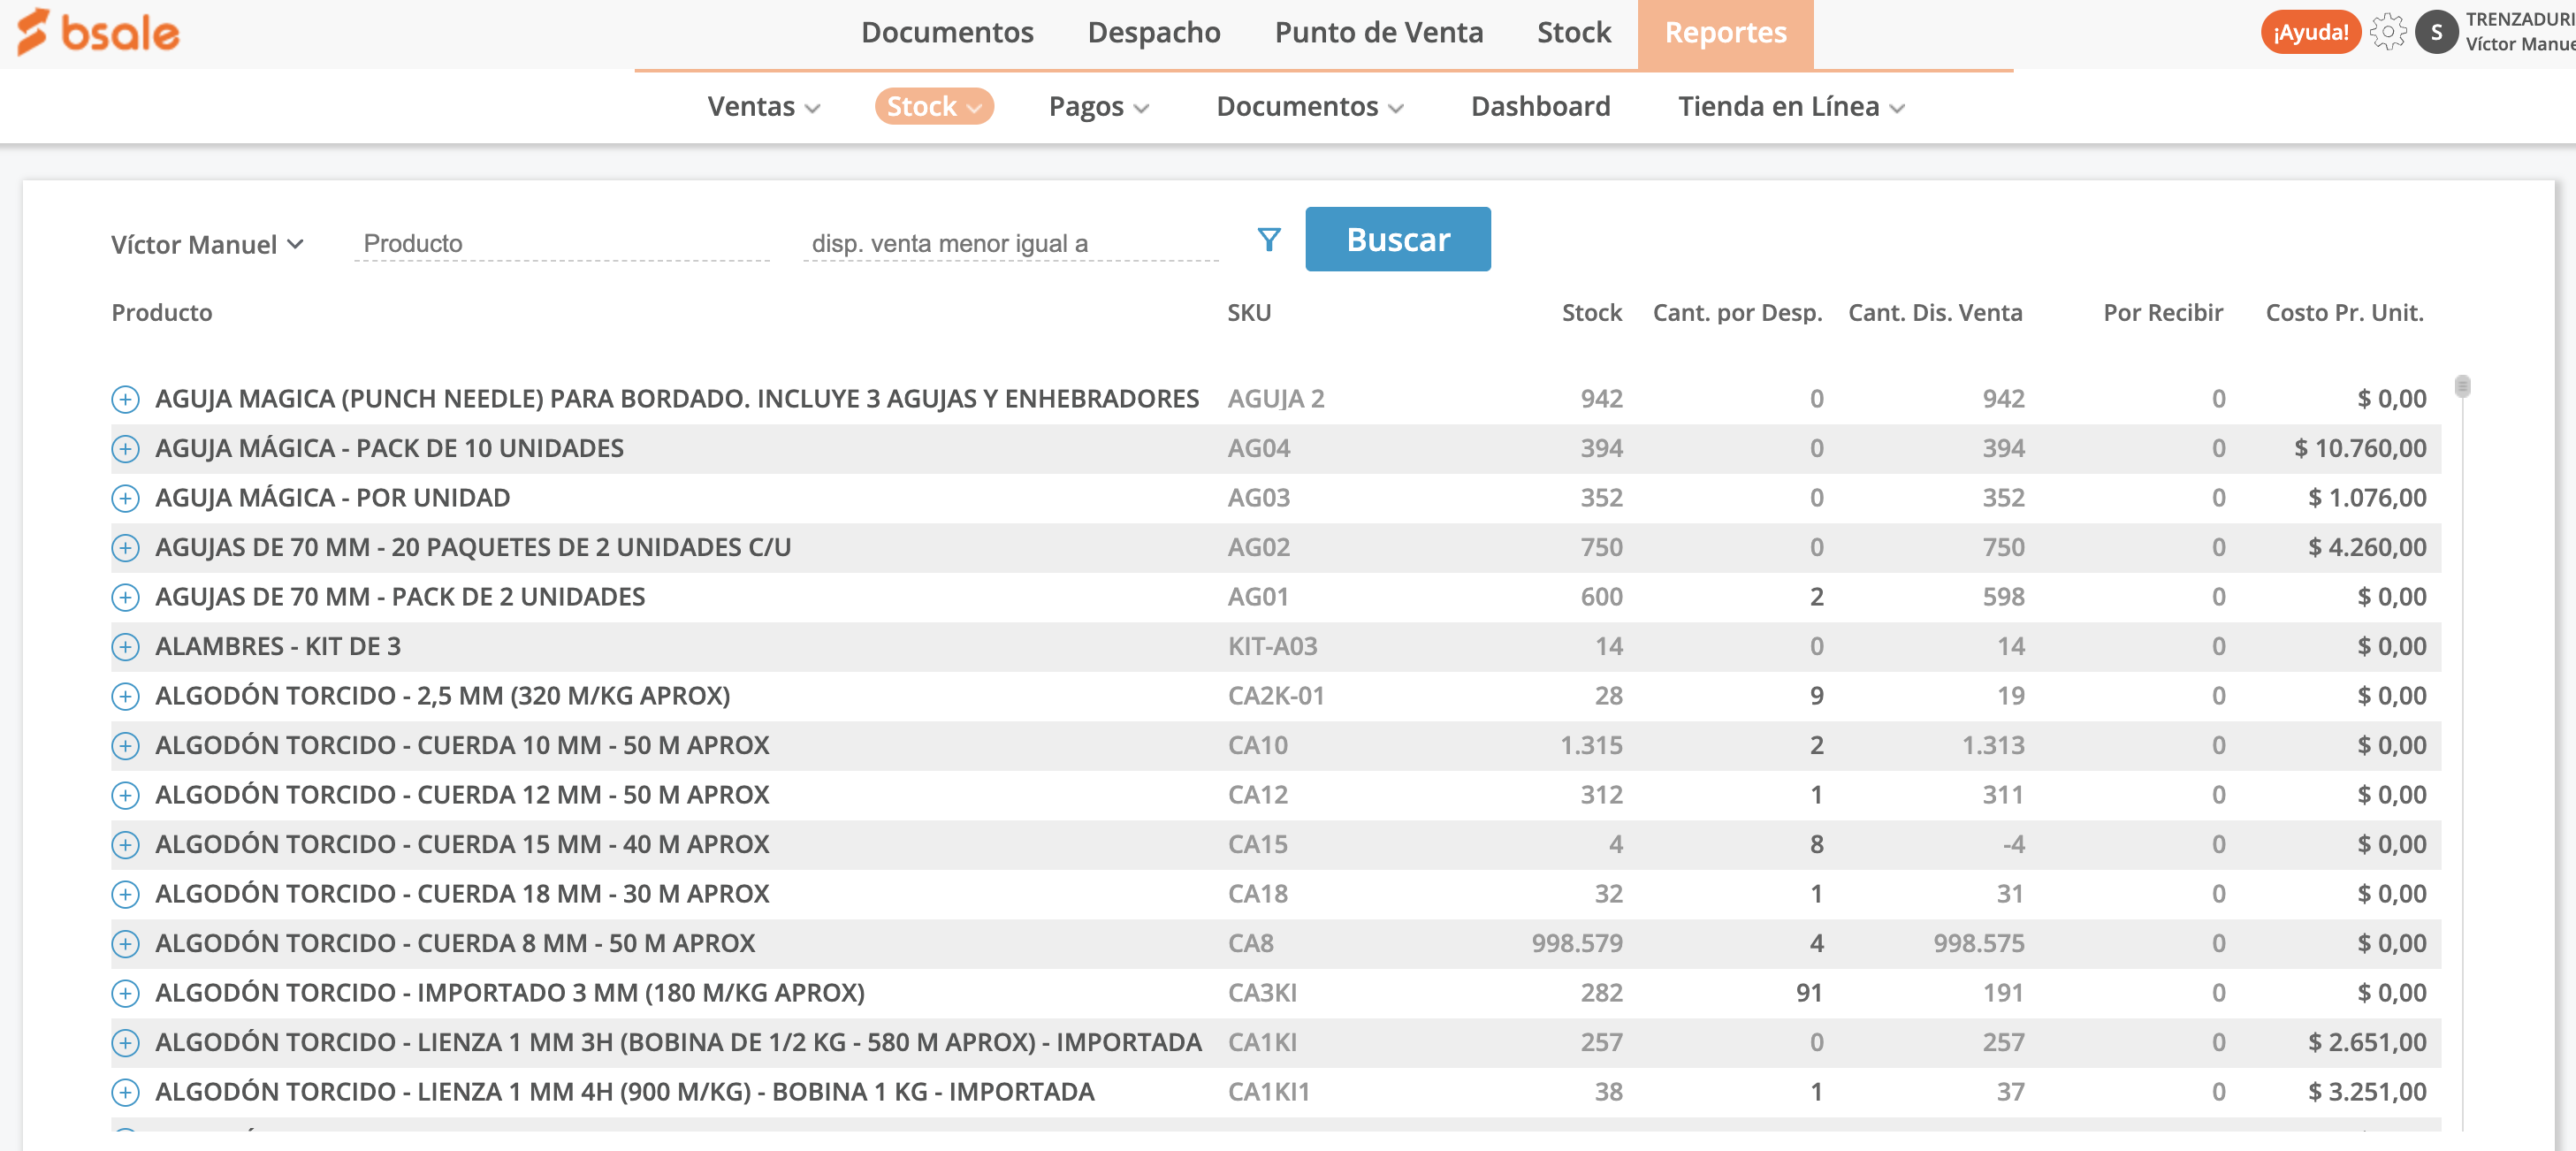Click the Buscar button
Image resolution: width=2576 pixels, height=1151 pixels.
pos(1397,238)
